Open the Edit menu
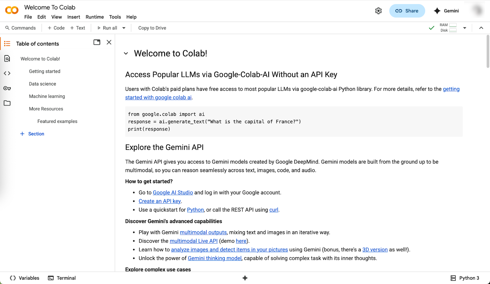Screen dimensions: 490x284 pos(42,17)
